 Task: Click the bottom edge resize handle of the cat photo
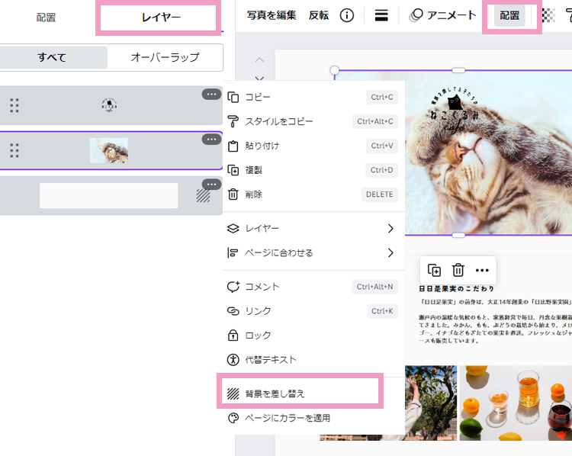point(458,236)
